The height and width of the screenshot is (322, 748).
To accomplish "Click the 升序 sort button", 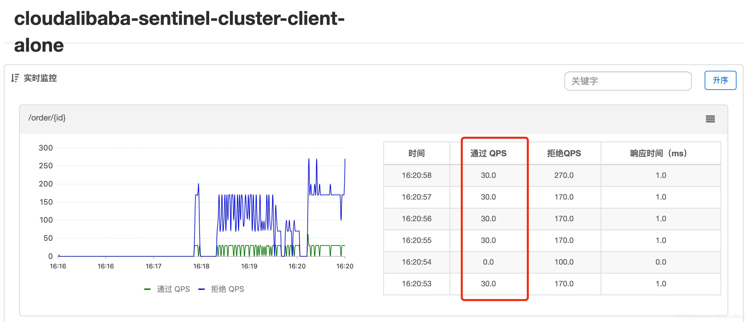I will point(720,80).
